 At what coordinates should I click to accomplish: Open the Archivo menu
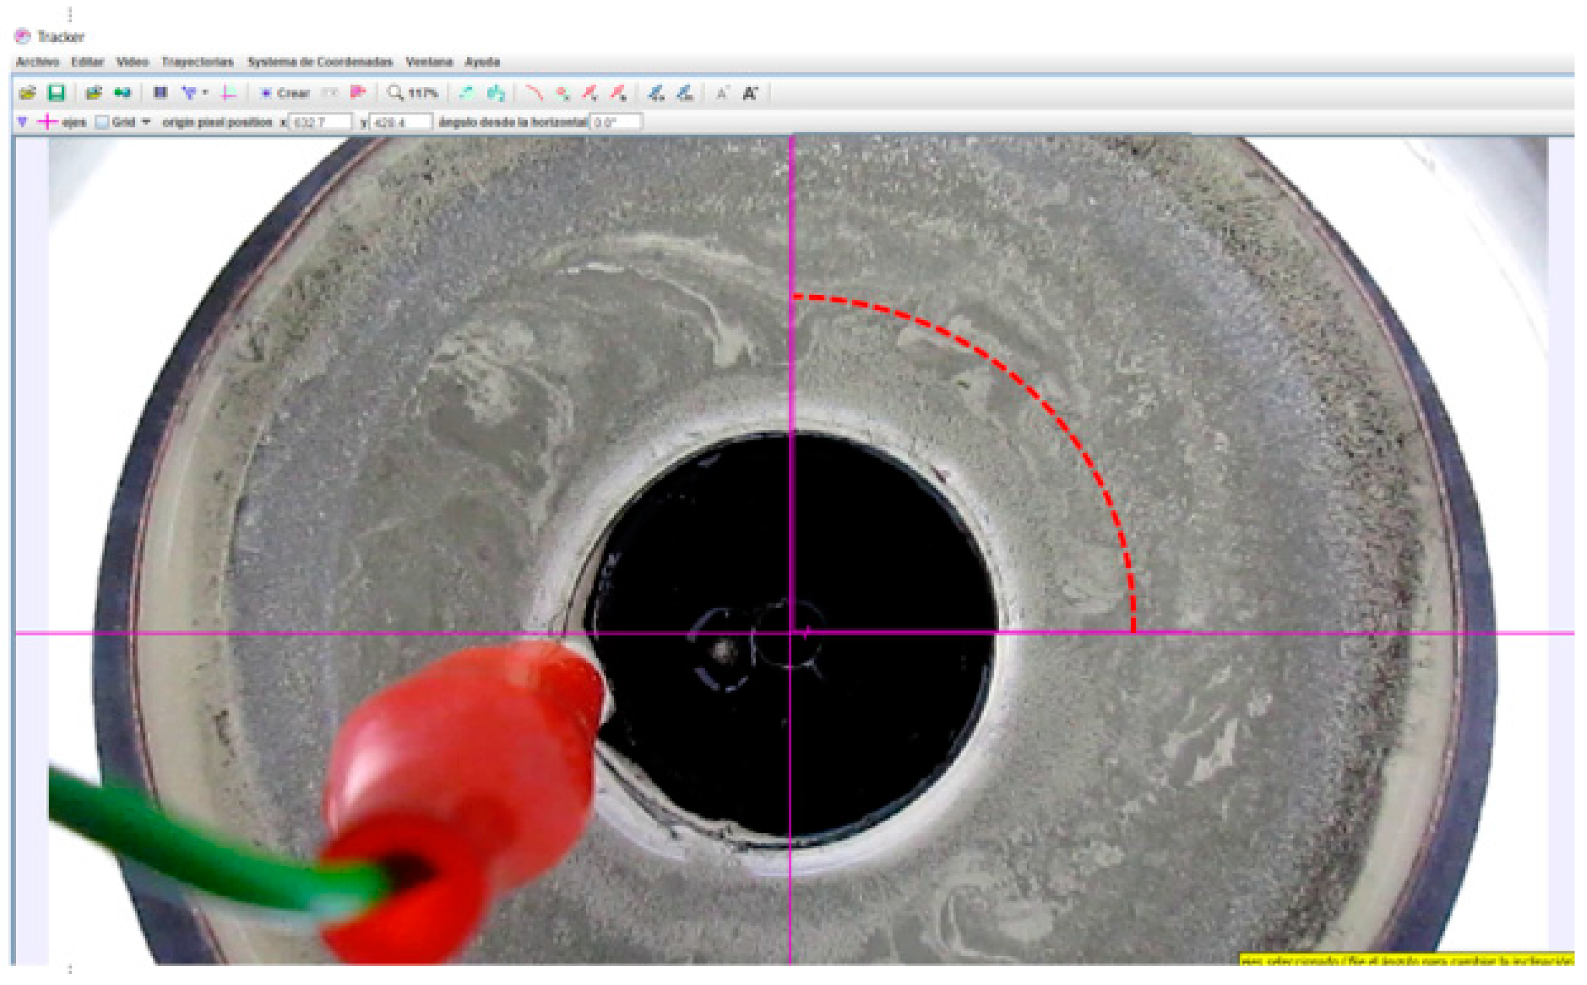coord(37,62)
